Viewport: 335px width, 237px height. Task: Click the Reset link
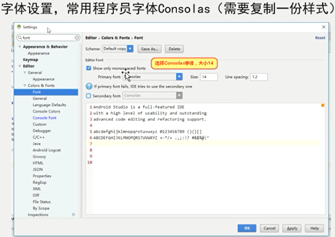click(320, 38)
